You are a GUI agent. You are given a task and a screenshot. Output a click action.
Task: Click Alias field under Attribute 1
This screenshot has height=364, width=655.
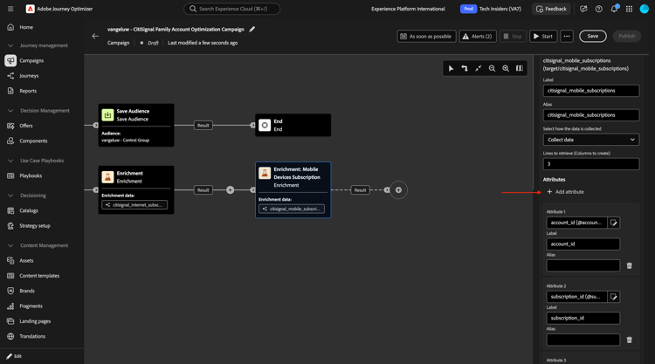tap(583, 265)
